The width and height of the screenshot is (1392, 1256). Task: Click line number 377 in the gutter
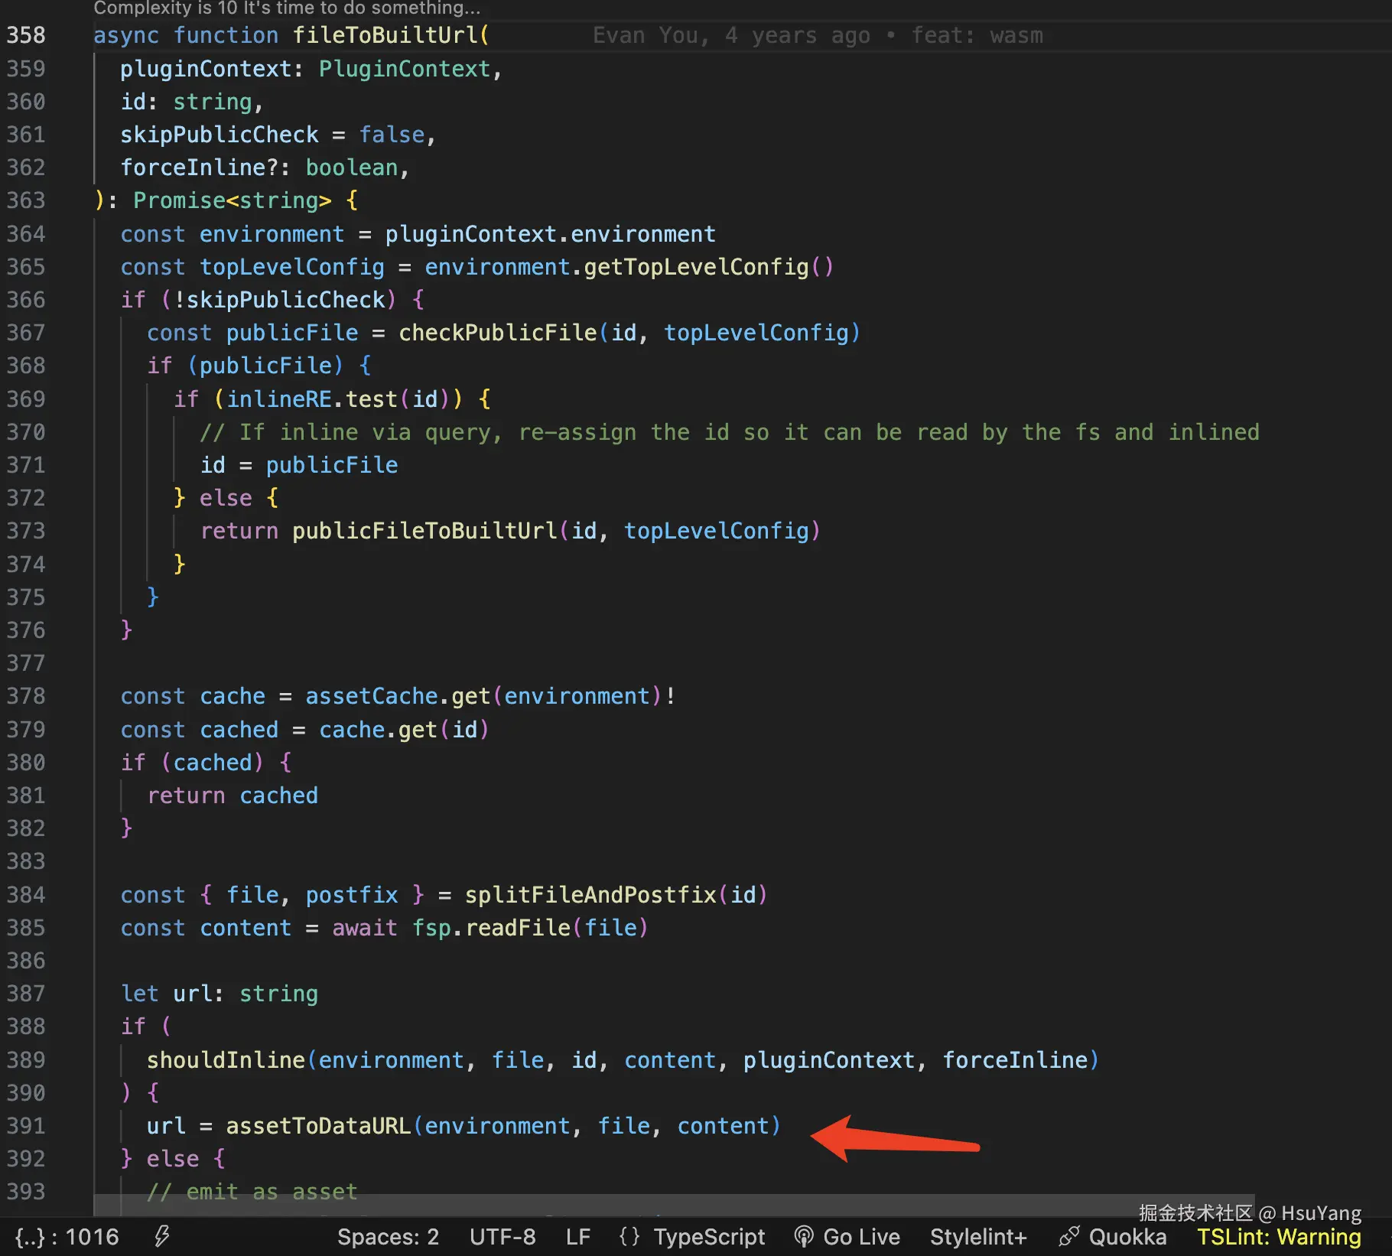pos(26,663)
